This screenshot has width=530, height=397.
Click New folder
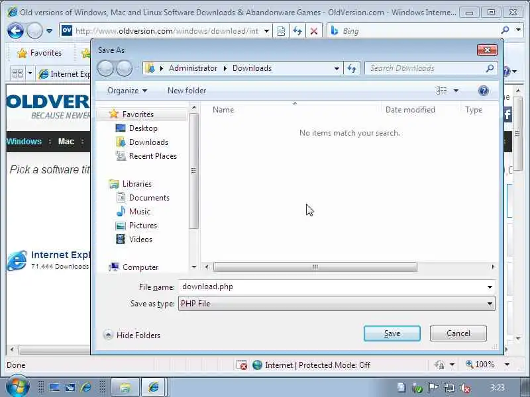pos(187,91)
